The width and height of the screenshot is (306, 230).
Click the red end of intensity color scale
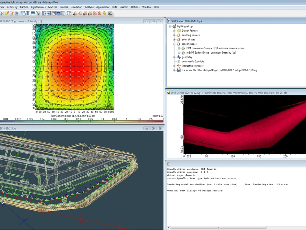[157, 121]
